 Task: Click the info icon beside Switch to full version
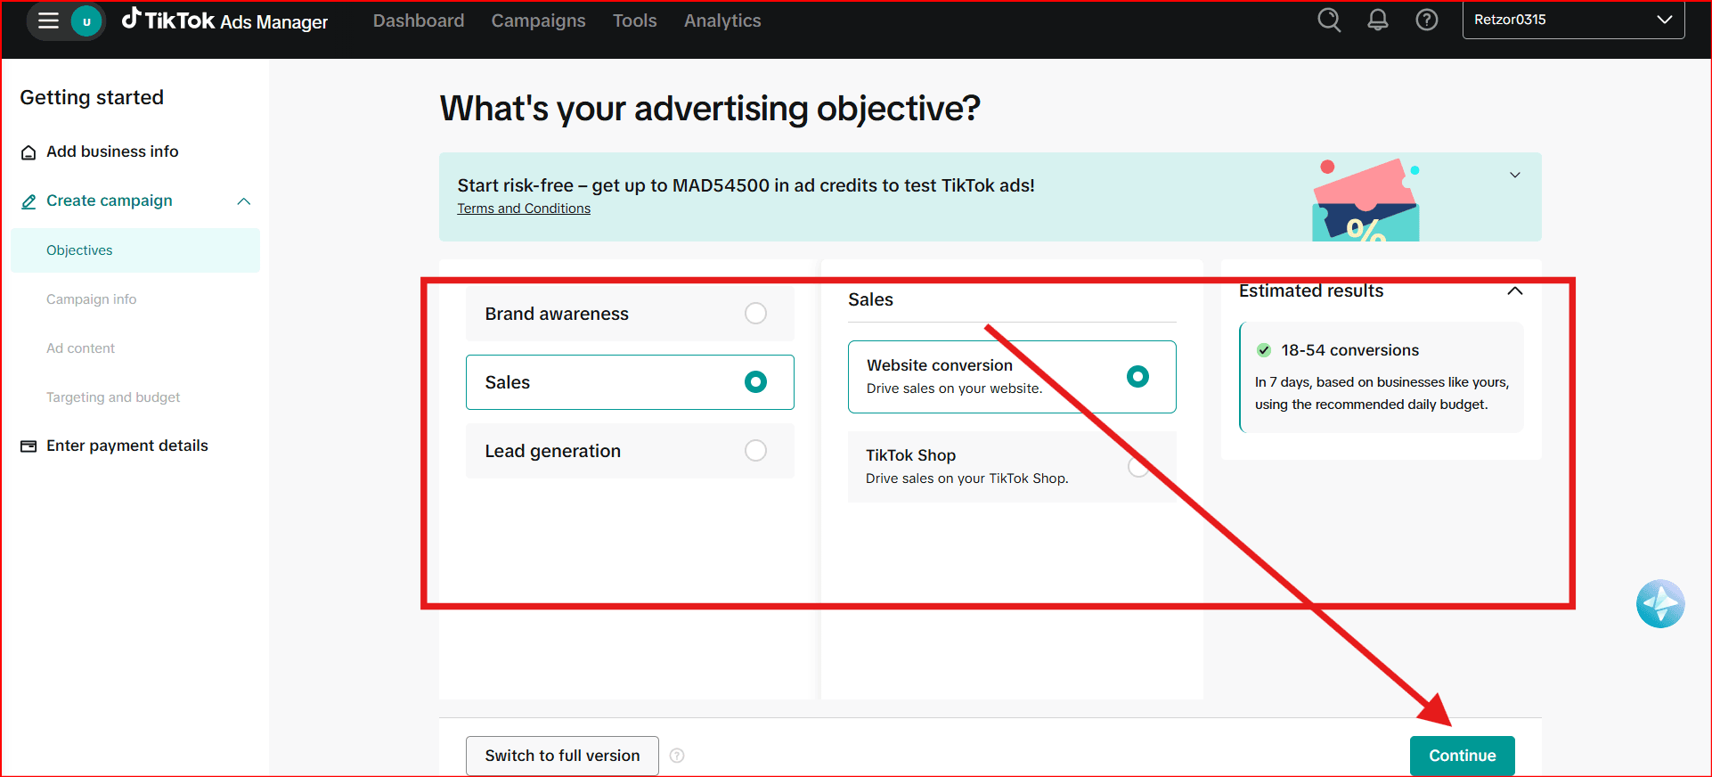677,756
